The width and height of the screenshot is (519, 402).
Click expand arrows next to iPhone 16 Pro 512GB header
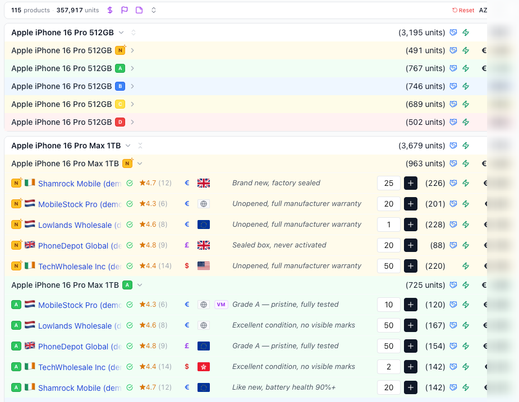point(134,32)
